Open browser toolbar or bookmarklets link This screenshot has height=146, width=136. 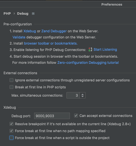pos(51,44)
